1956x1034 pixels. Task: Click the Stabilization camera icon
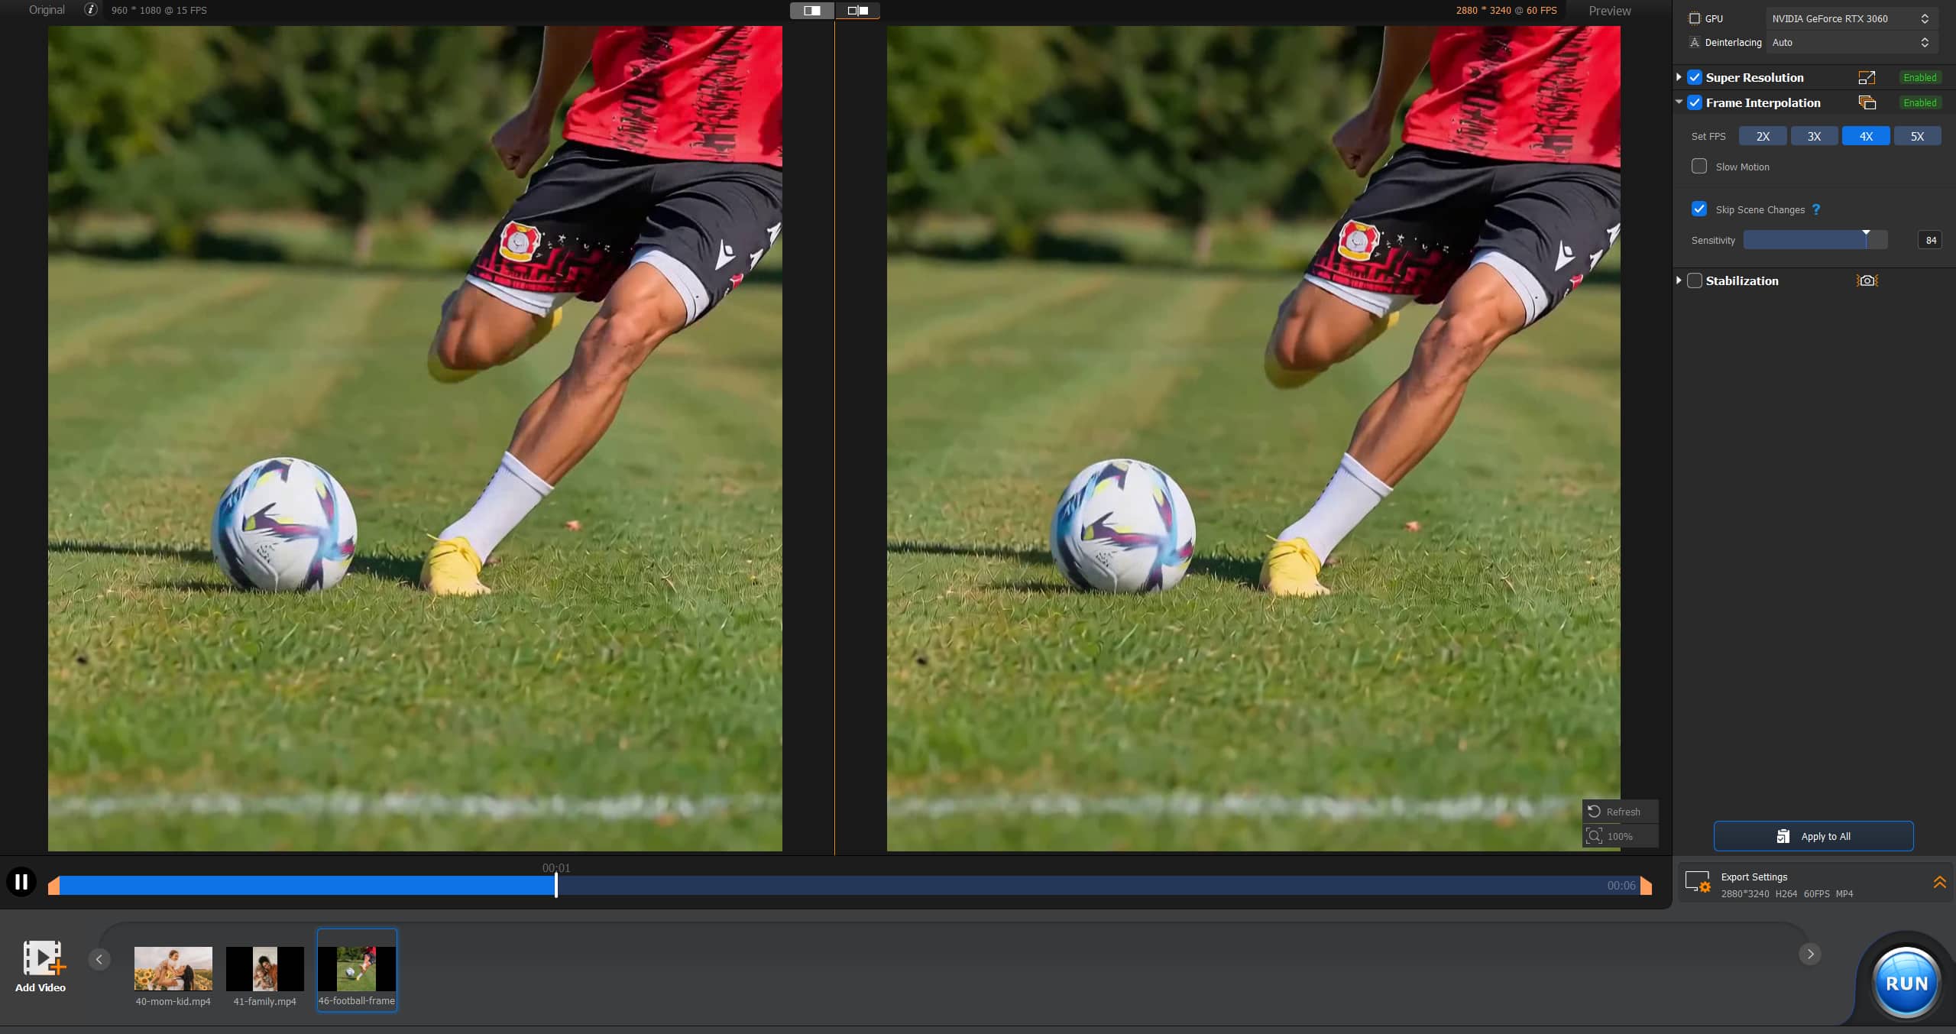click(x=1867, y=280)
